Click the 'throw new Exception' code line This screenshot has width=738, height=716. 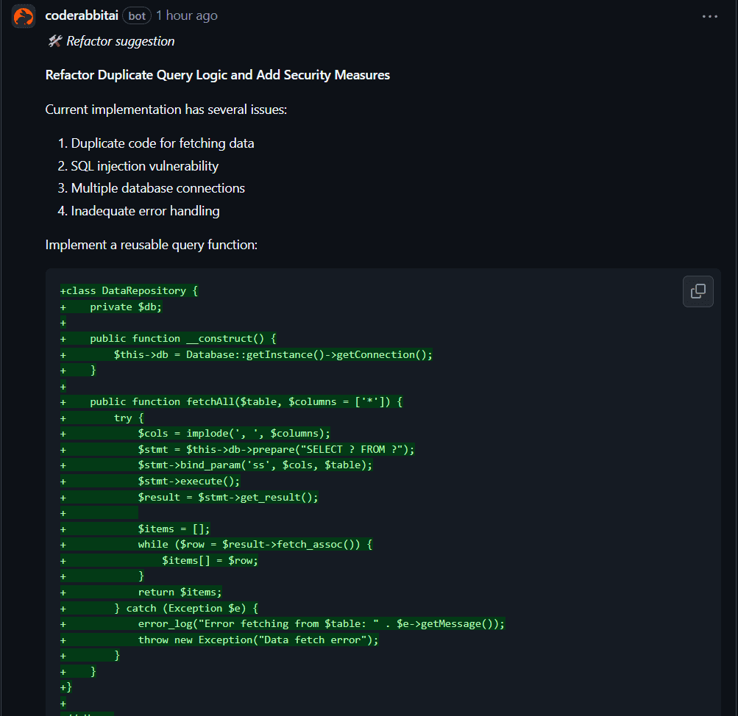tap(258, 640)
